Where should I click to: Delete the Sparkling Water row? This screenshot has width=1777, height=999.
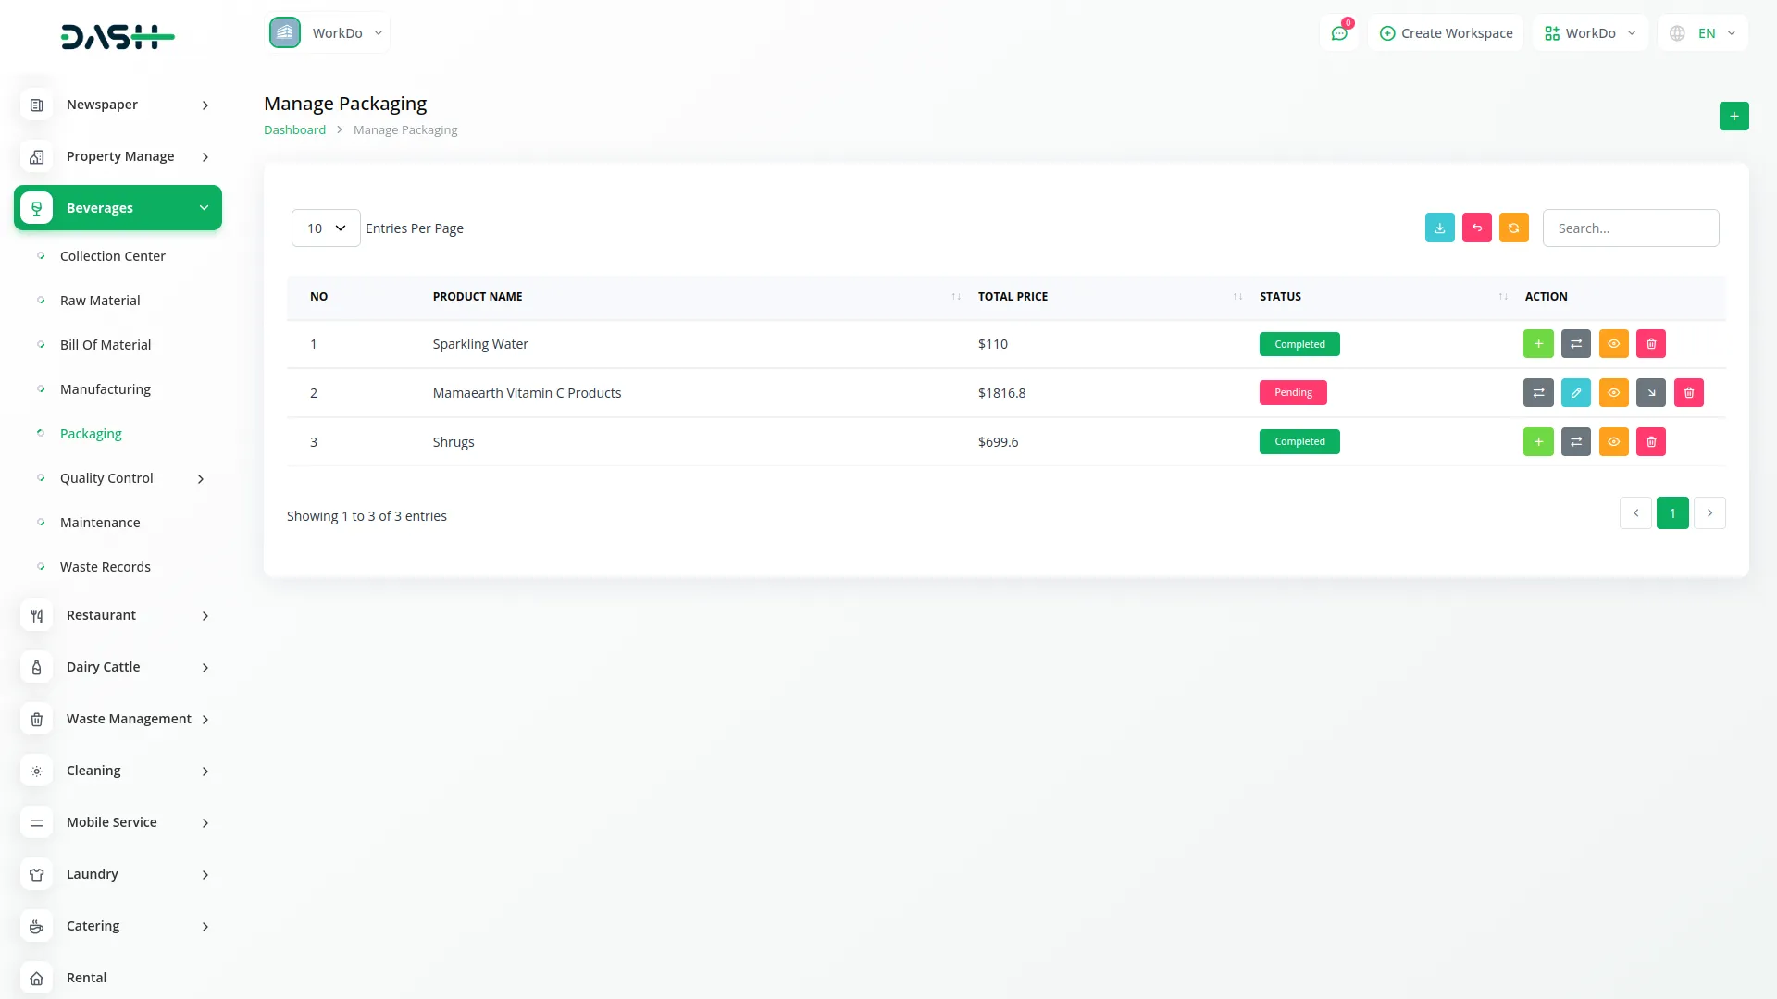[1650, 344]
